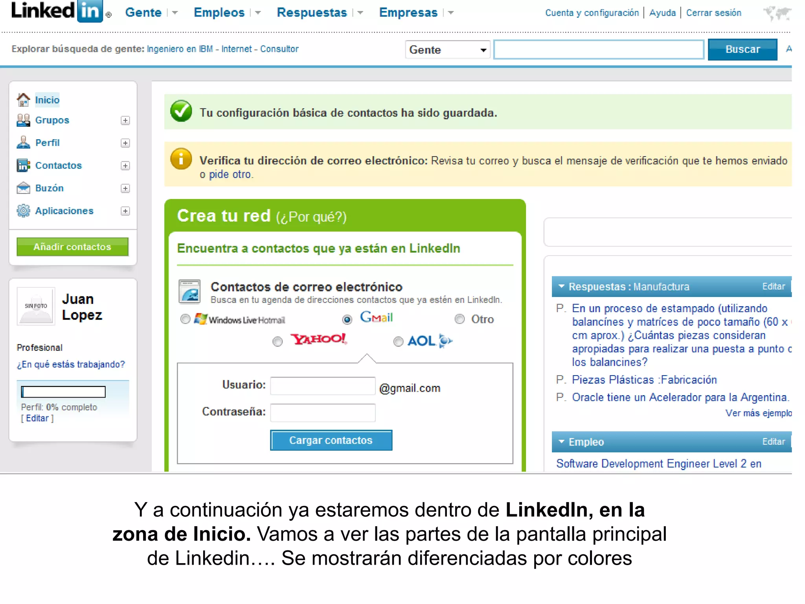Select the Yahoo! radio button
This screenshot has width=805, height=604.
pyautogui.click(x=278, y=341)
